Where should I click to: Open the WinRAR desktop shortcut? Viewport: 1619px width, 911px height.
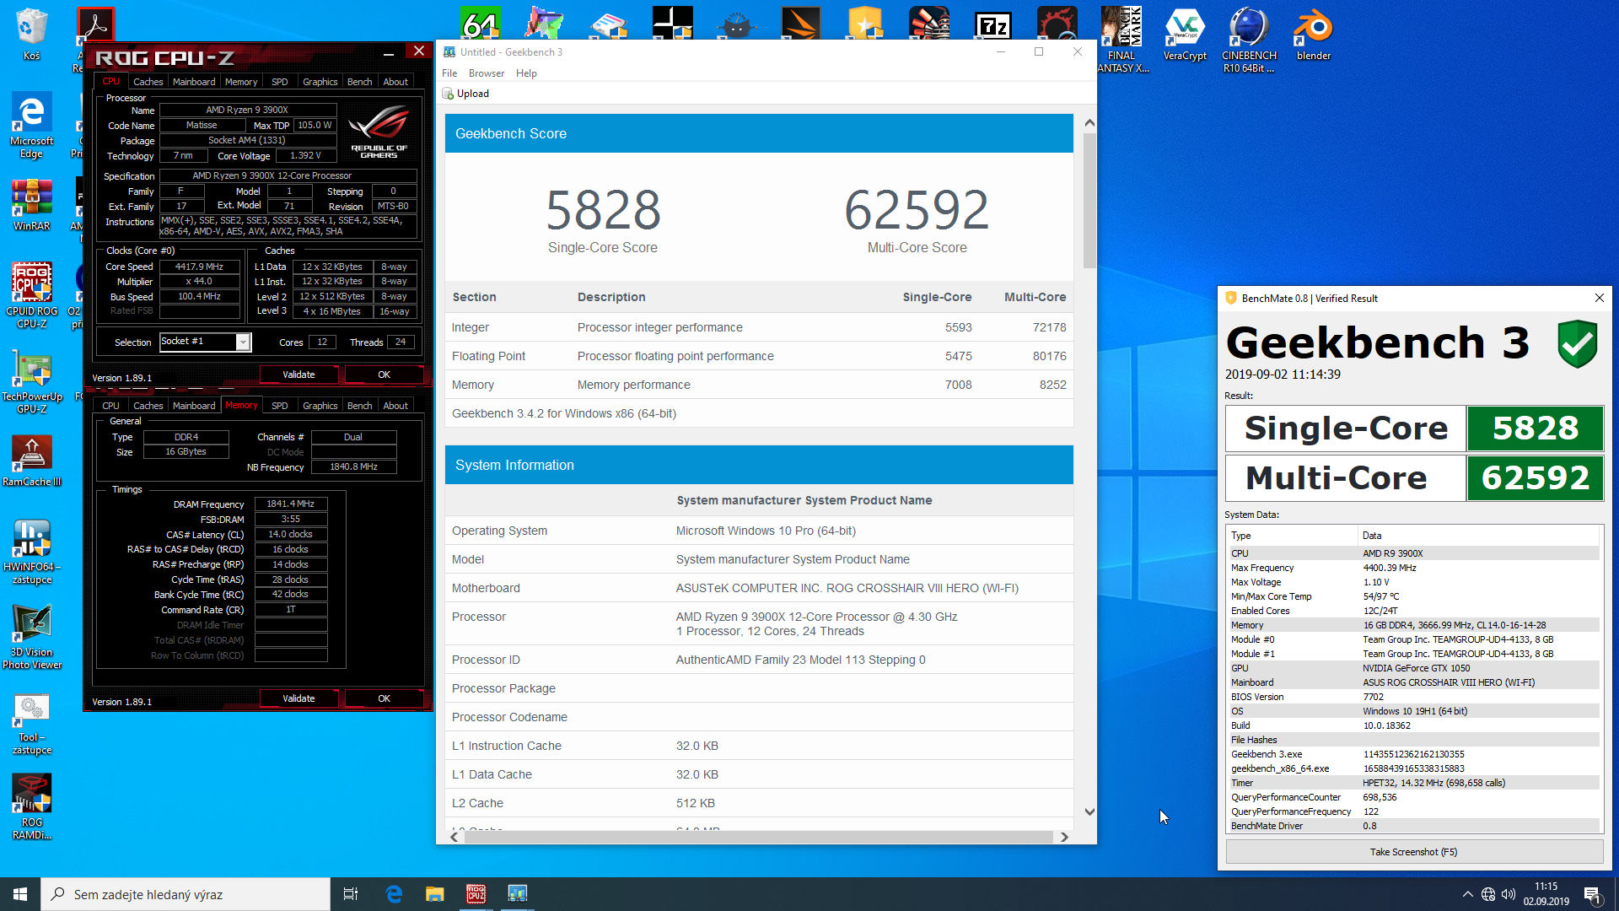pyautogui.click(x=31, y=205)
